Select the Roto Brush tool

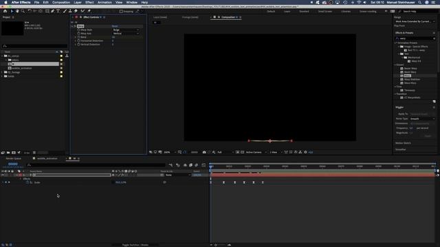click(82, 11)
